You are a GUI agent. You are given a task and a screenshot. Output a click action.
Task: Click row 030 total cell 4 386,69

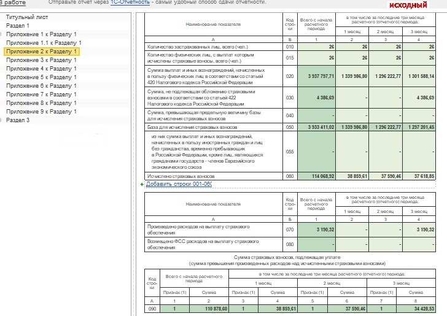tap(316, 98)
